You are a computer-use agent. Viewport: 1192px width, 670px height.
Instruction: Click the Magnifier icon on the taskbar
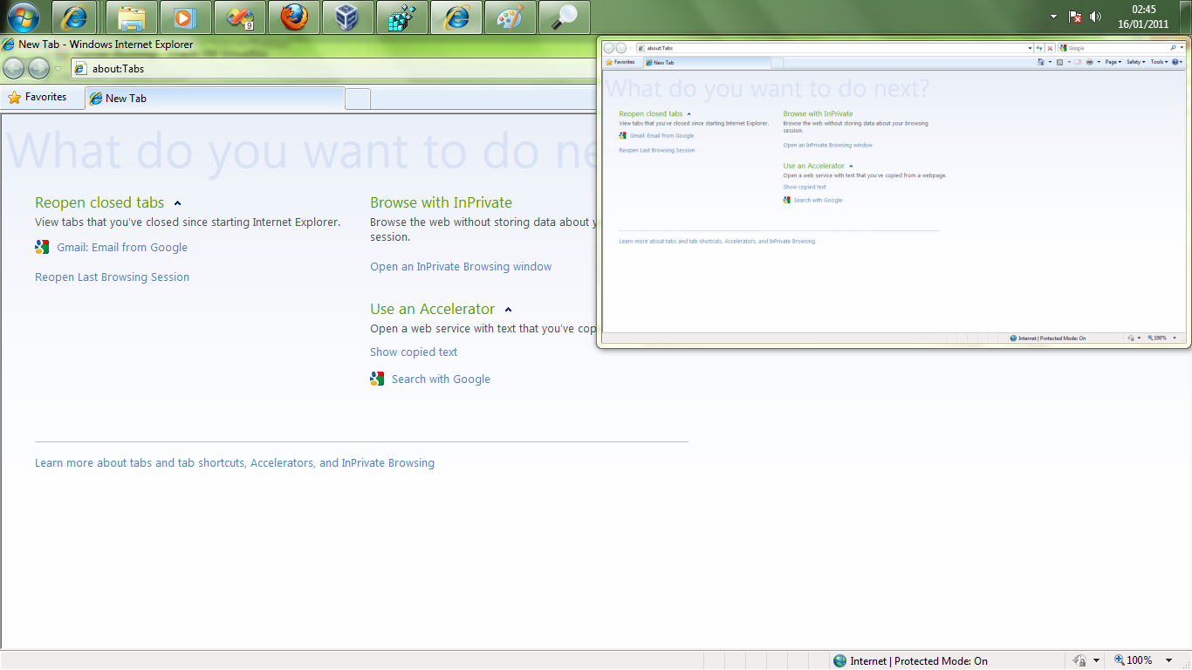coord(565,17)
